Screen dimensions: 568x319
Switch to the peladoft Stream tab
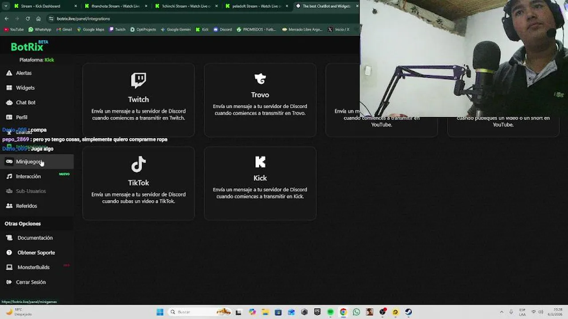(256, 6)
